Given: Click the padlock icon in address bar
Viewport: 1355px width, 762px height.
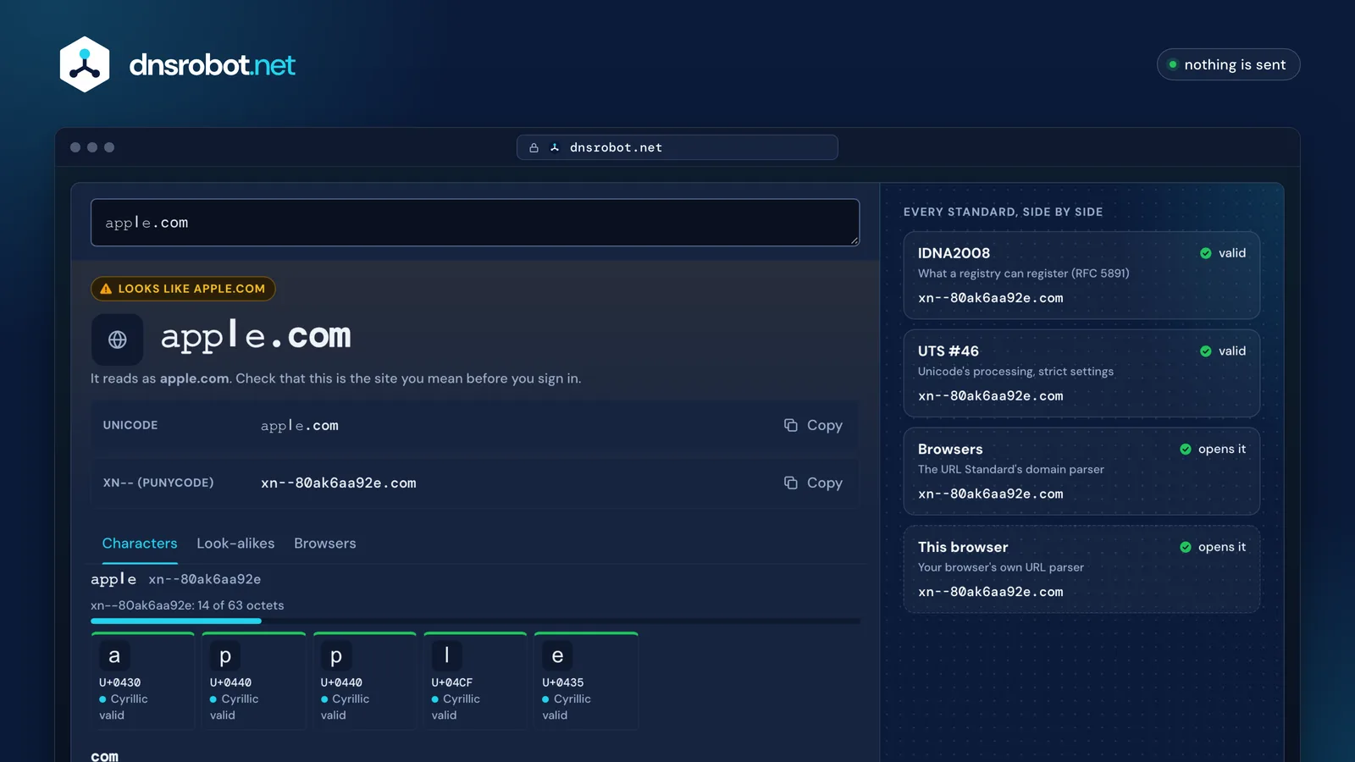Looking at the screenshot, I should click(x=534, y=147).
